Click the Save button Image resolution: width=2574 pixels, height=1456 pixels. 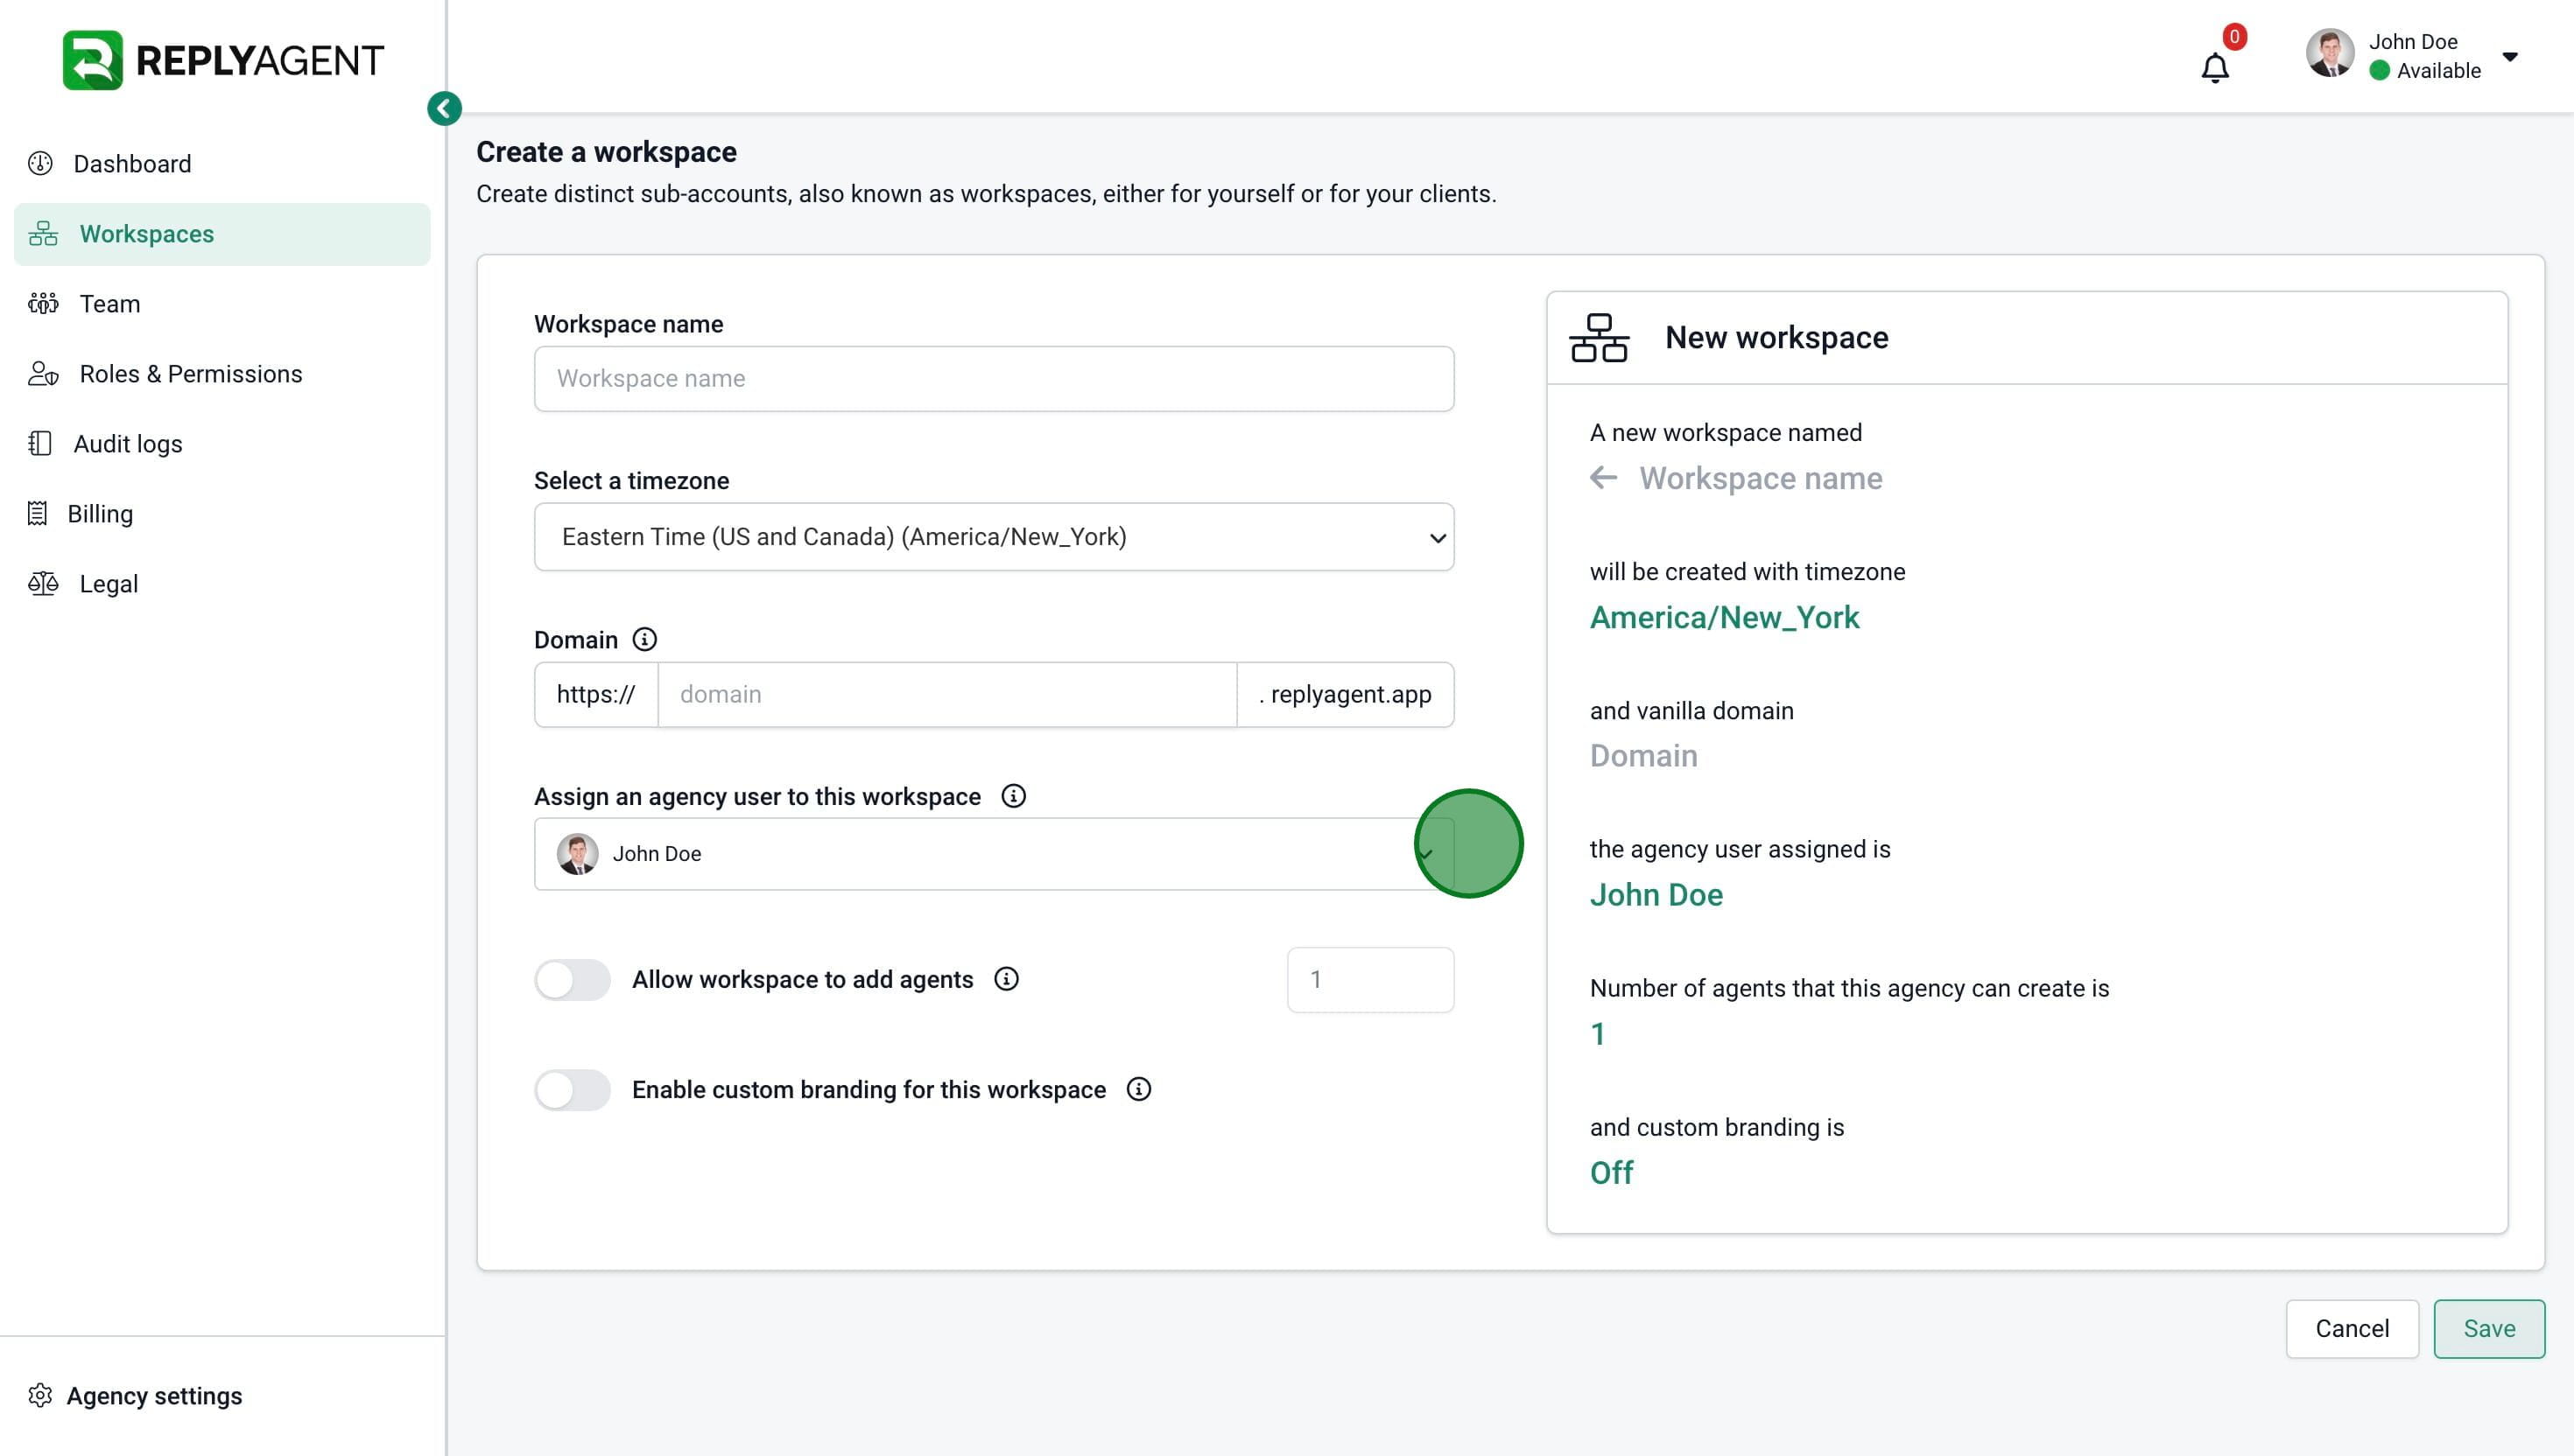(2488, 1328)
